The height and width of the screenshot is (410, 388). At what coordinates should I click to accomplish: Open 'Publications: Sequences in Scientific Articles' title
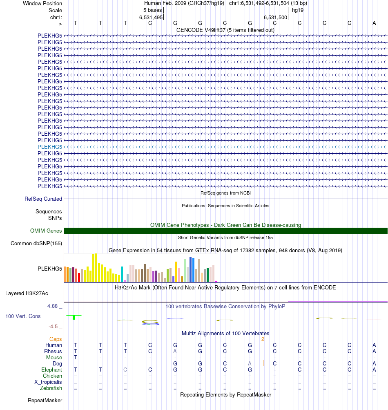(225, 206)
